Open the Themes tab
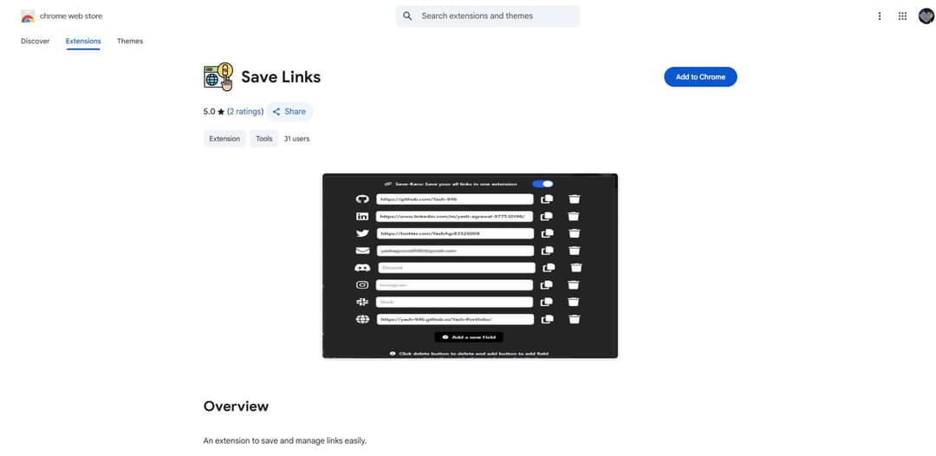The height and width of the screenshot is (456, 936). (x=130, y=41)
